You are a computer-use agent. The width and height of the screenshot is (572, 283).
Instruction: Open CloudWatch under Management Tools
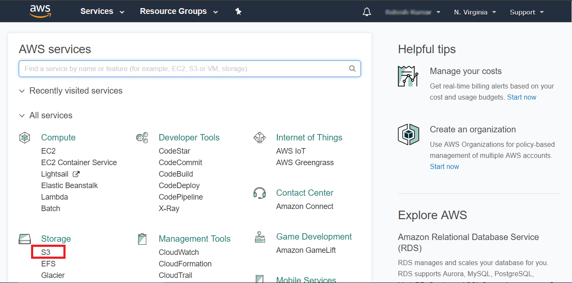[179, 252]
